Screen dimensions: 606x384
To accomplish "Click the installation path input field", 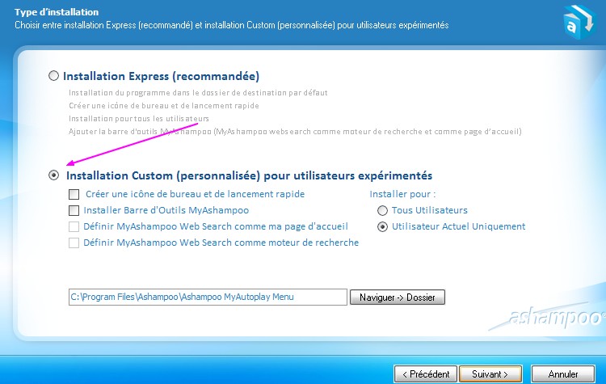I will click(x=208, y=297).
